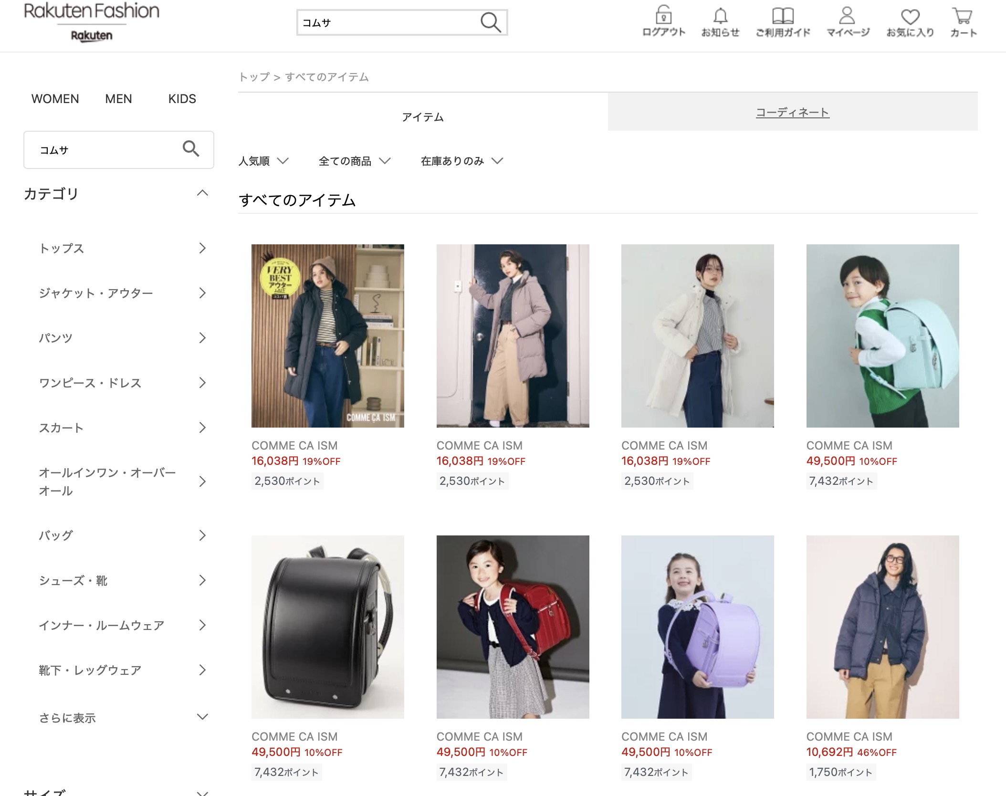Select the KIDS menu item

click(182, 99)
